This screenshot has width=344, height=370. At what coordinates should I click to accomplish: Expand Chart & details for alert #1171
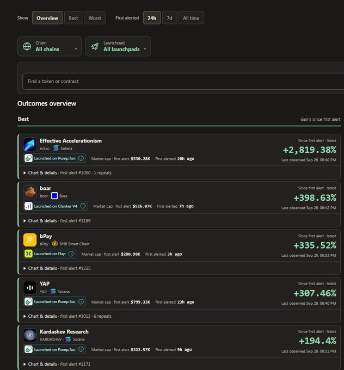(57, 364)
